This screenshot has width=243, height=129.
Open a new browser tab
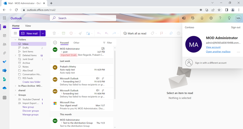51,3
